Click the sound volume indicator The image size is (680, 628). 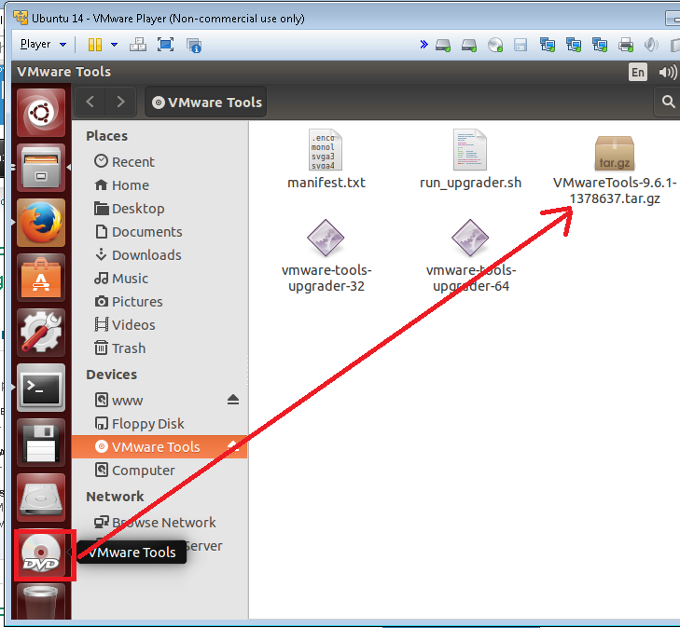[667, 72]
